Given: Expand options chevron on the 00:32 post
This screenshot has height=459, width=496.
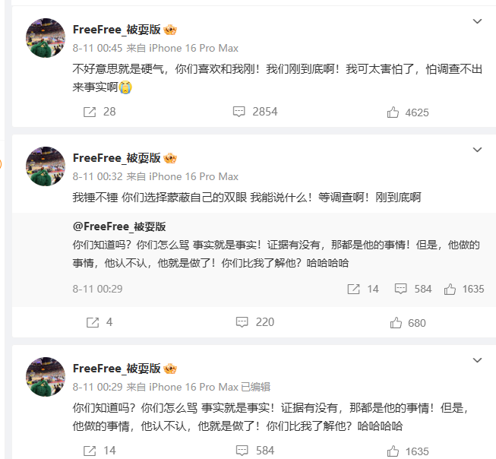Looking at the screenshot, I should (x=477, y=150).
